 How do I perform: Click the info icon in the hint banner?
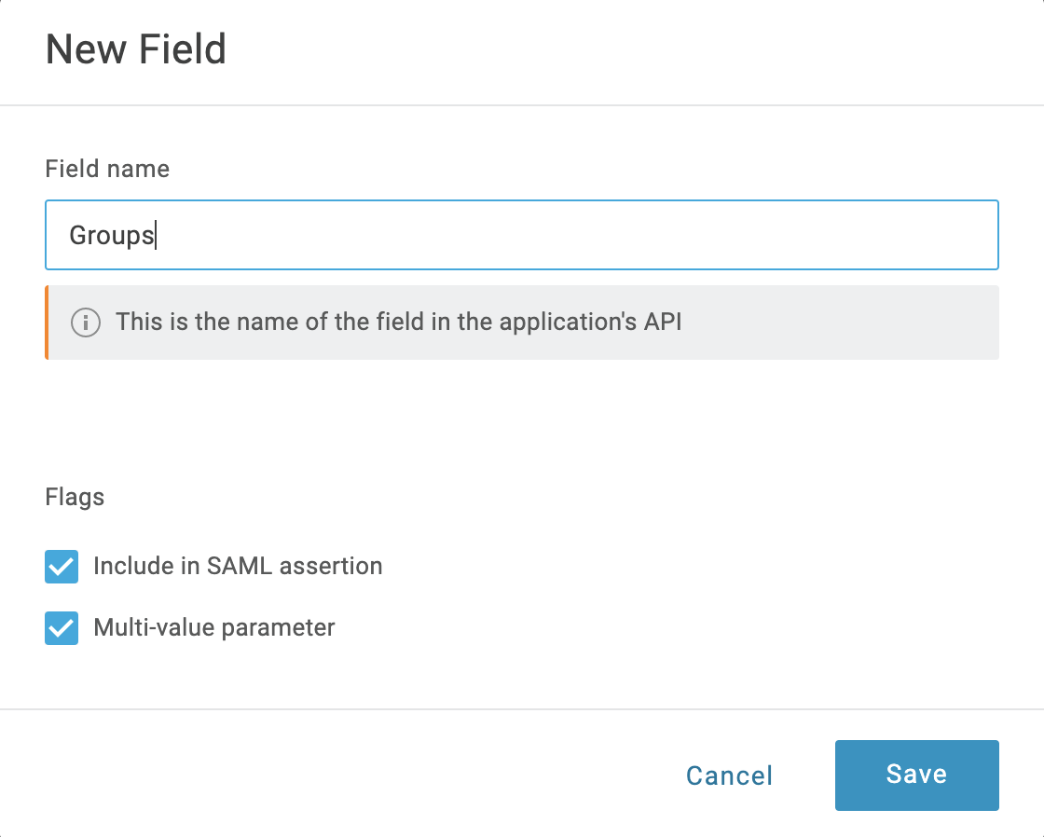point(86,322)
